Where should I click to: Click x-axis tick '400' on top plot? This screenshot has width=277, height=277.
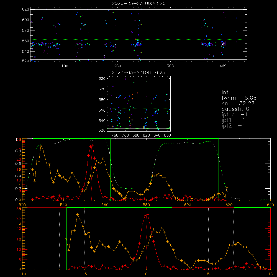tap(223, 66)
